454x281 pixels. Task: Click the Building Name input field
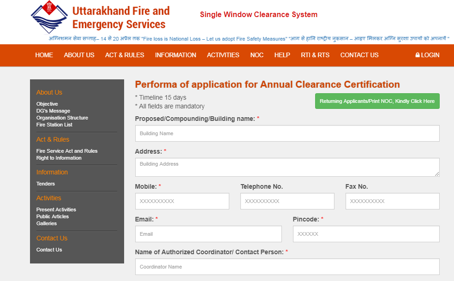pyautogui.click(x=287, y=133)
